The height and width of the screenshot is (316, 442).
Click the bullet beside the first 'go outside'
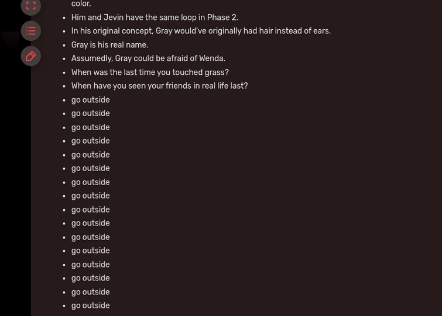tap(64, 100)
